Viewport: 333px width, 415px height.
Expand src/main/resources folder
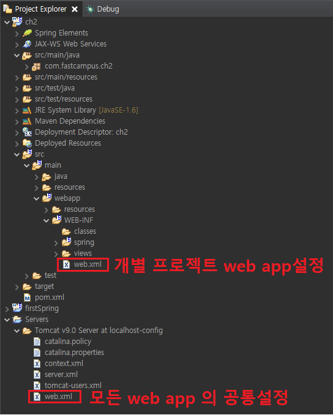click(17, 78)
